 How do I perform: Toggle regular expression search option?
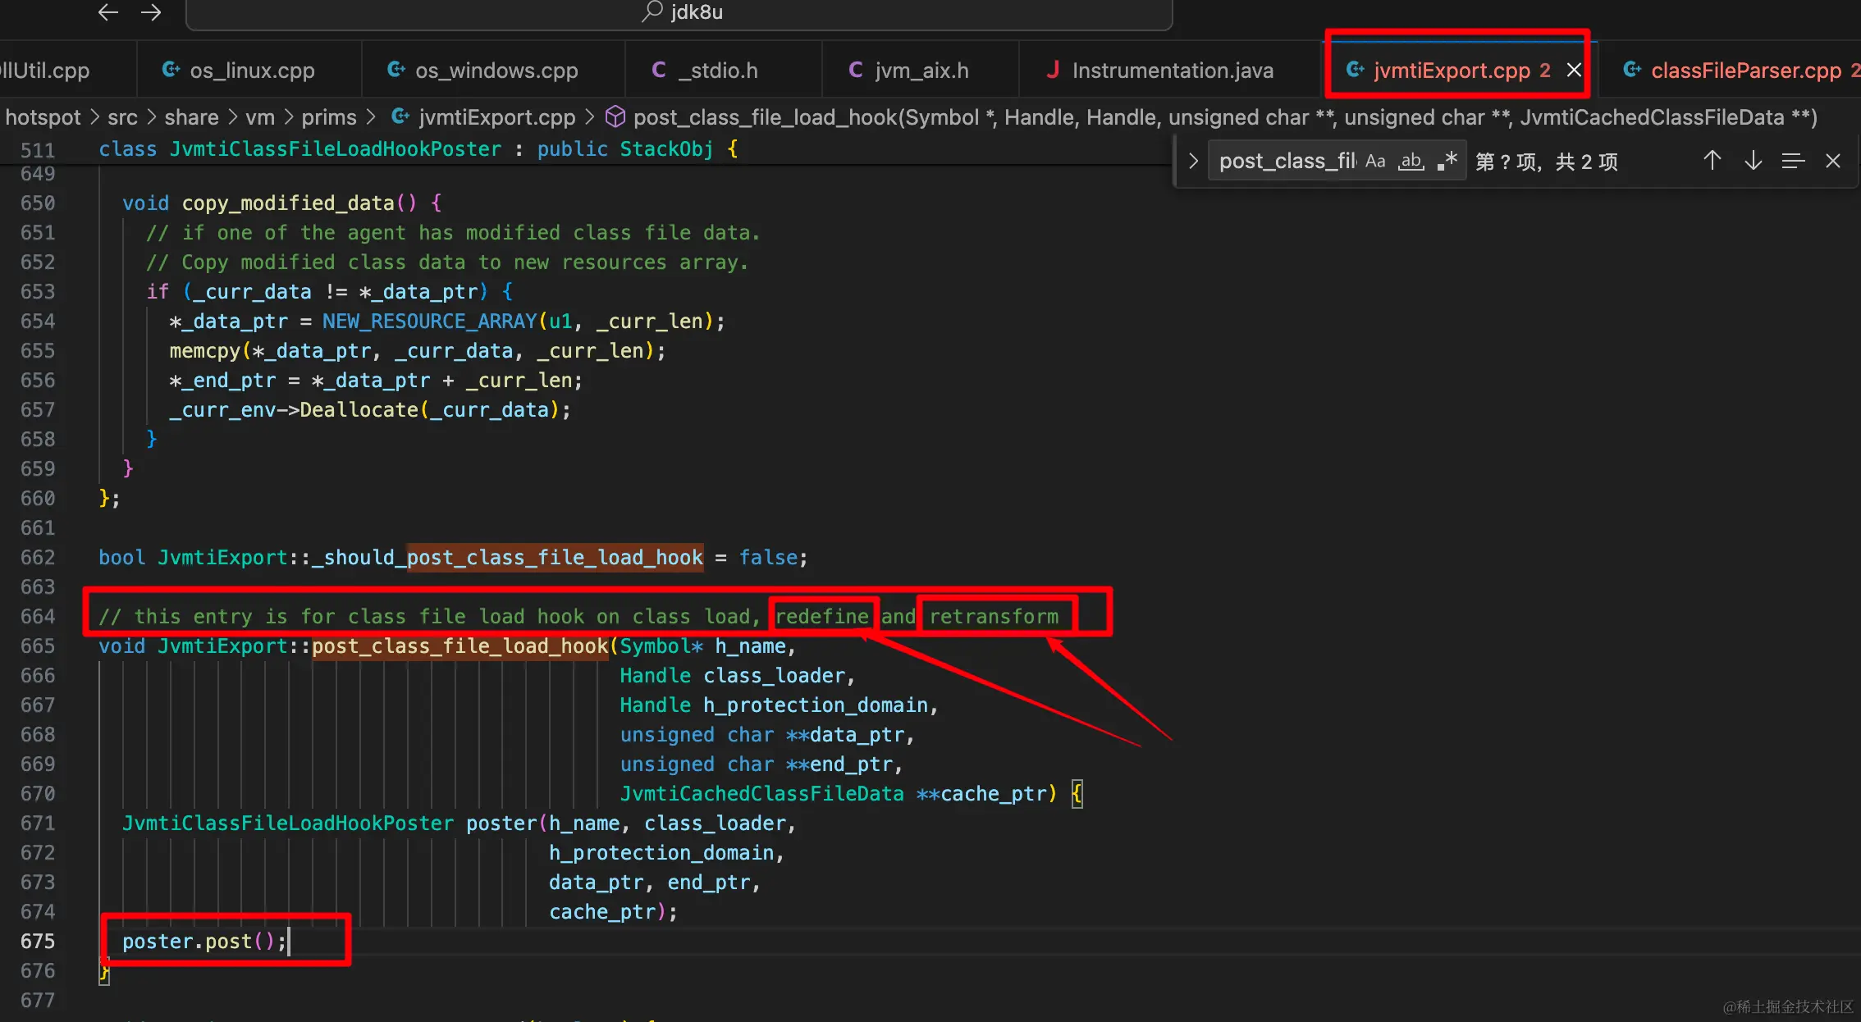point(1447,161)
